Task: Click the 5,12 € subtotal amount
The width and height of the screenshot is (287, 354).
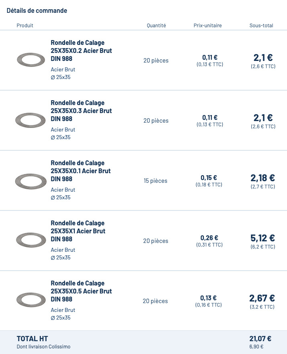Action: tap(263, 238)
